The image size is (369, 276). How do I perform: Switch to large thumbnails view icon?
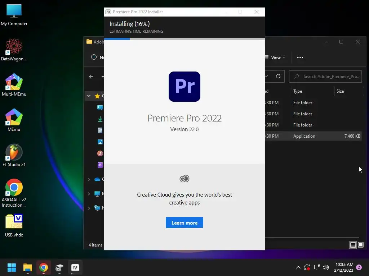point(360,245)
